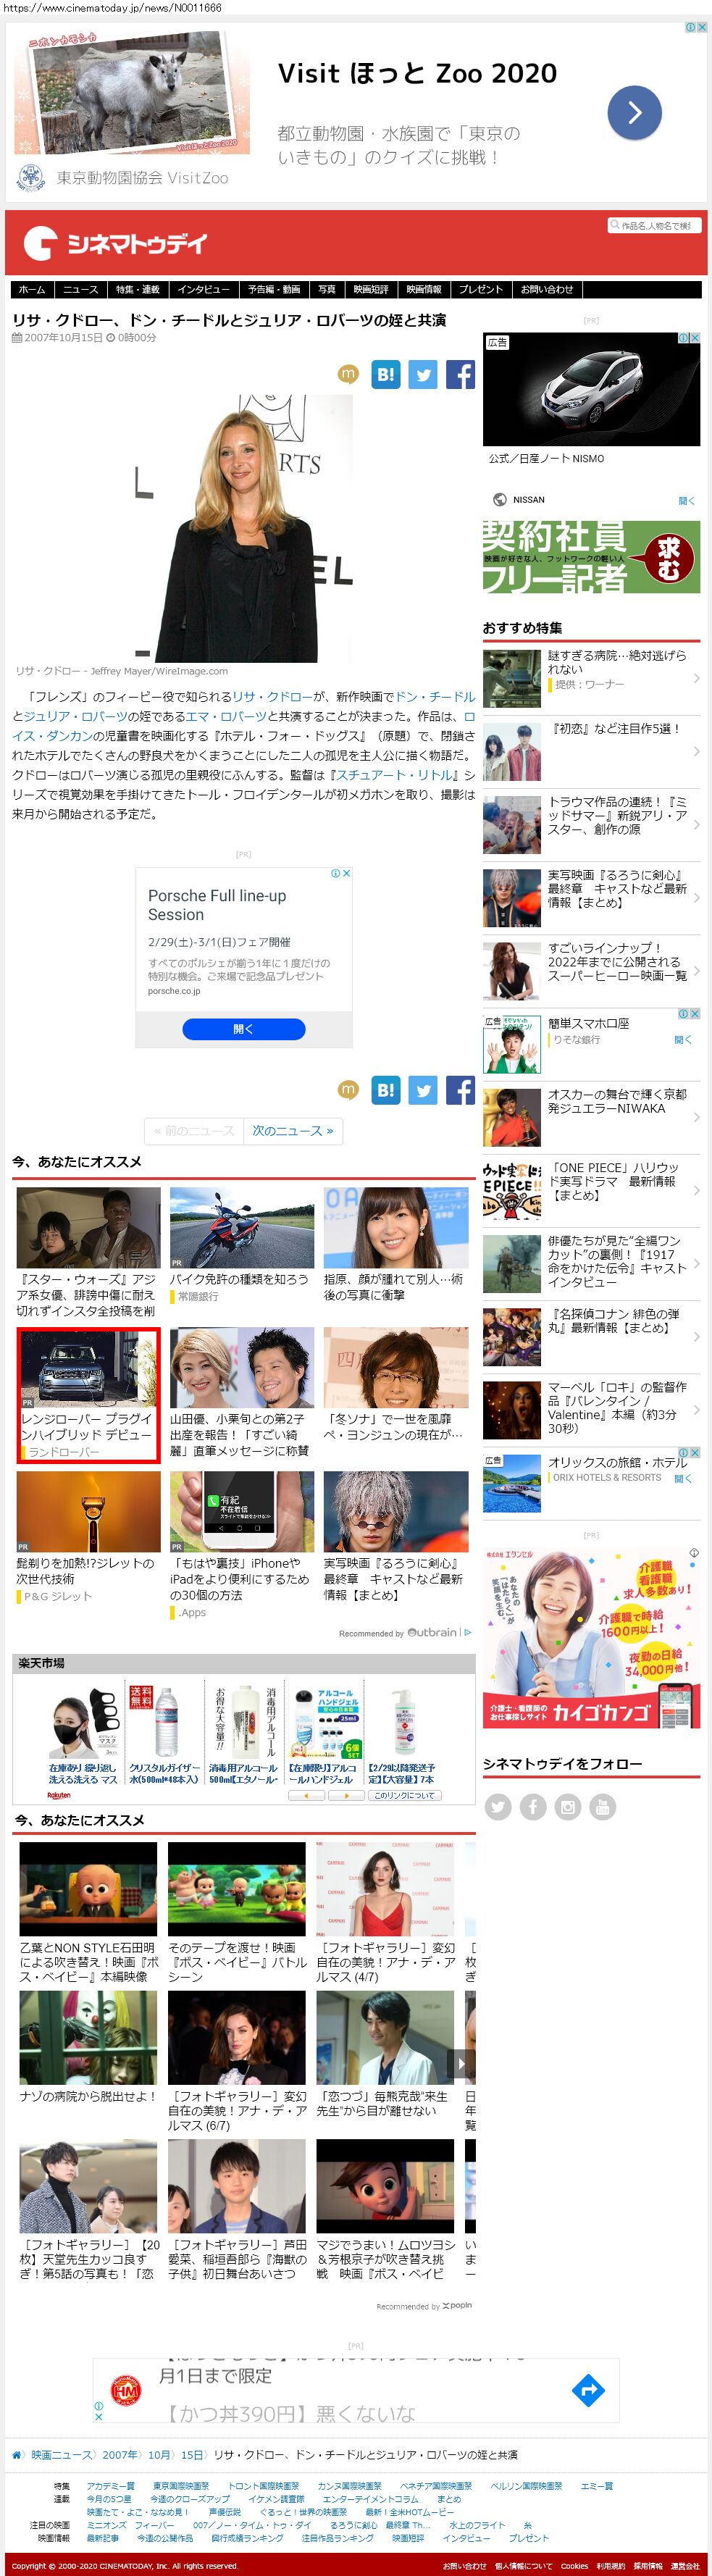Close the Porsche Full line-up ad
The image size is (712, 2576).
pyautogui.click(x=346, y=873)
